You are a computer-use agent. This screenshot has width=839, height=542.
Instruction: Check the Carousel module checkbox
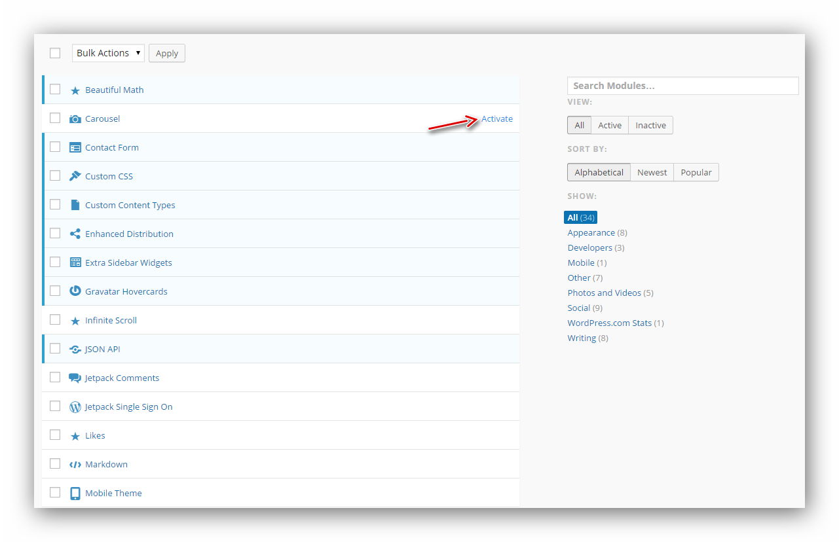click(x=55, y=118)
